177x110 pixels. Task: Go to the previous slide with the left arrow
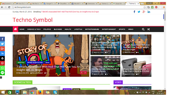tap(82, 73)
